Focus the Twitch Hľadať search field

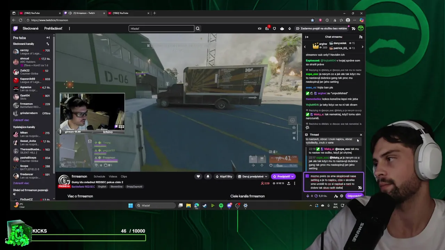click(x=161, y=28)
